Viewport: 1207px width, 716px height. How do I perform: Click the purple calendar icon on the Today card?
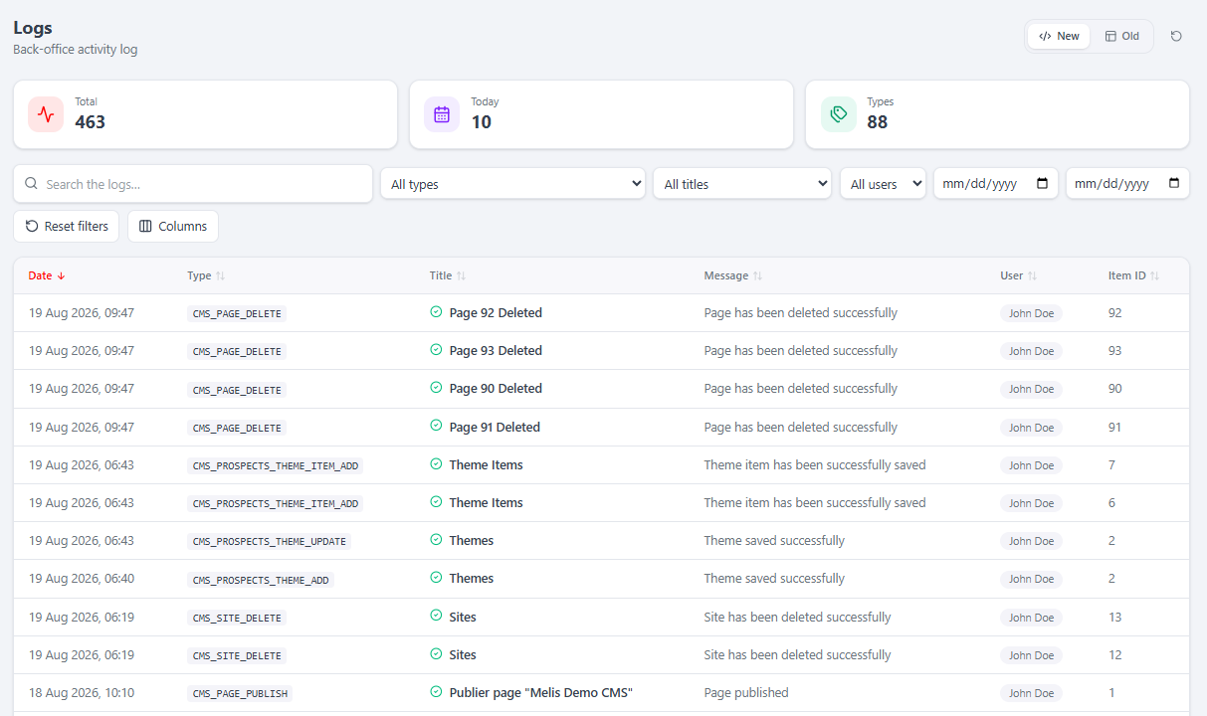pos(442,114)
